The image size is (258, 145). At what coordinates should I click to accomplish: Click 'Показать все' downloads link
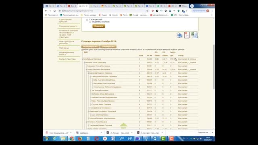click(203, 133)
